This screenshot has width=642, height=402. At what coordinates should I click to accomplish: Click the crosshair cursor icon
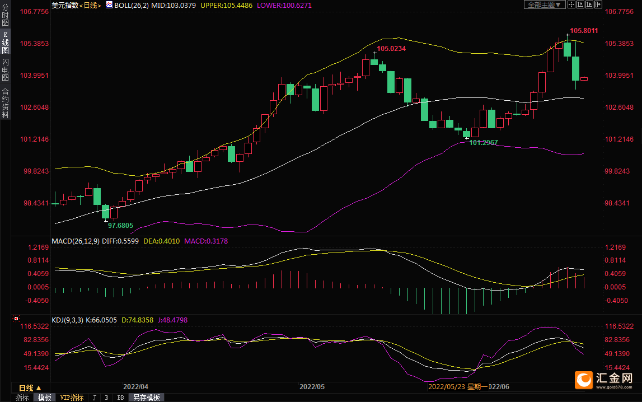(571, 5)
